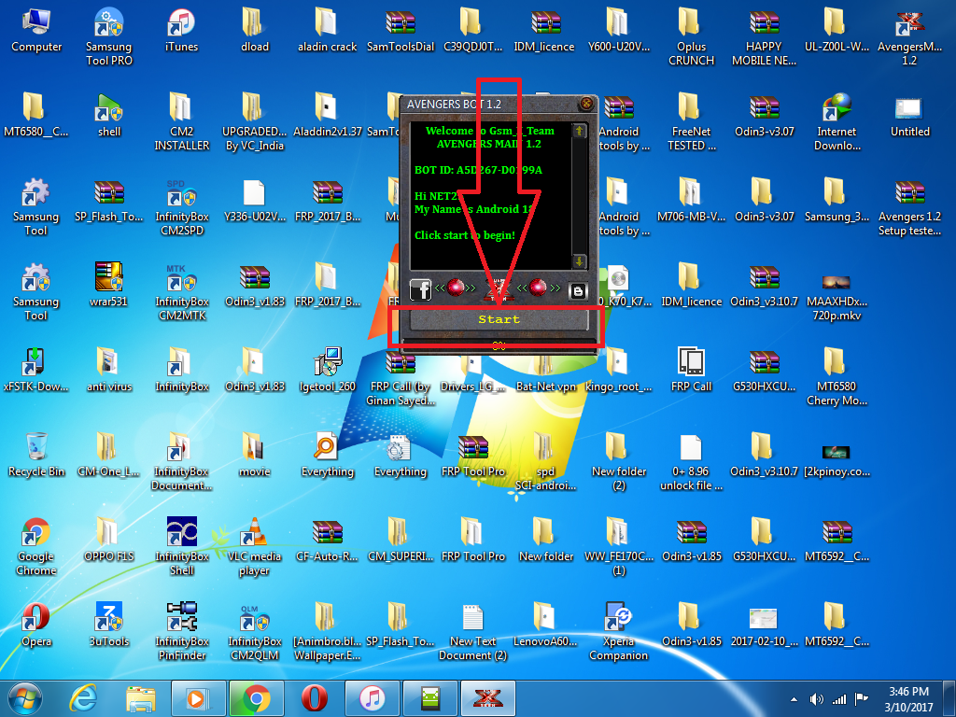Click the Blogger icon in Avengers Bot
This screenshot has width=956, height=717.
pos(578,290)
